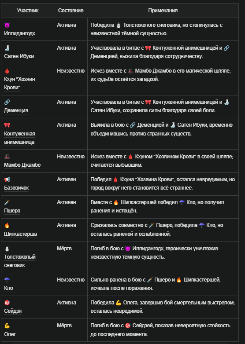245x344 pixels.
Task: Click the top hat emoji above Мамбо Джамбо
Action: (7, 157)
